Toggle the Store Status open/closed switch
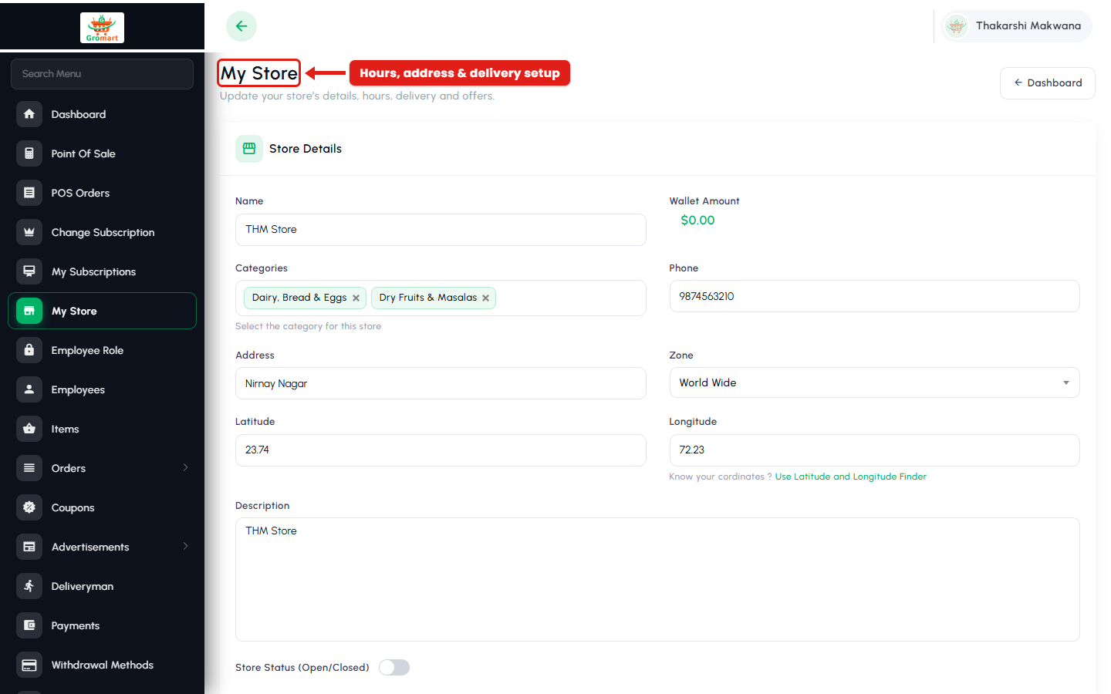This screenshot has width=1111, height=694. pos(394,668)
